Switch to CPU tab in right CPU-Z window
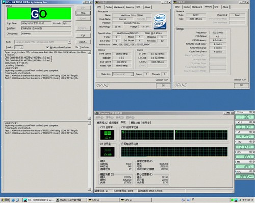The height and width of the screenshot is (203, 255). click(177, 7)
